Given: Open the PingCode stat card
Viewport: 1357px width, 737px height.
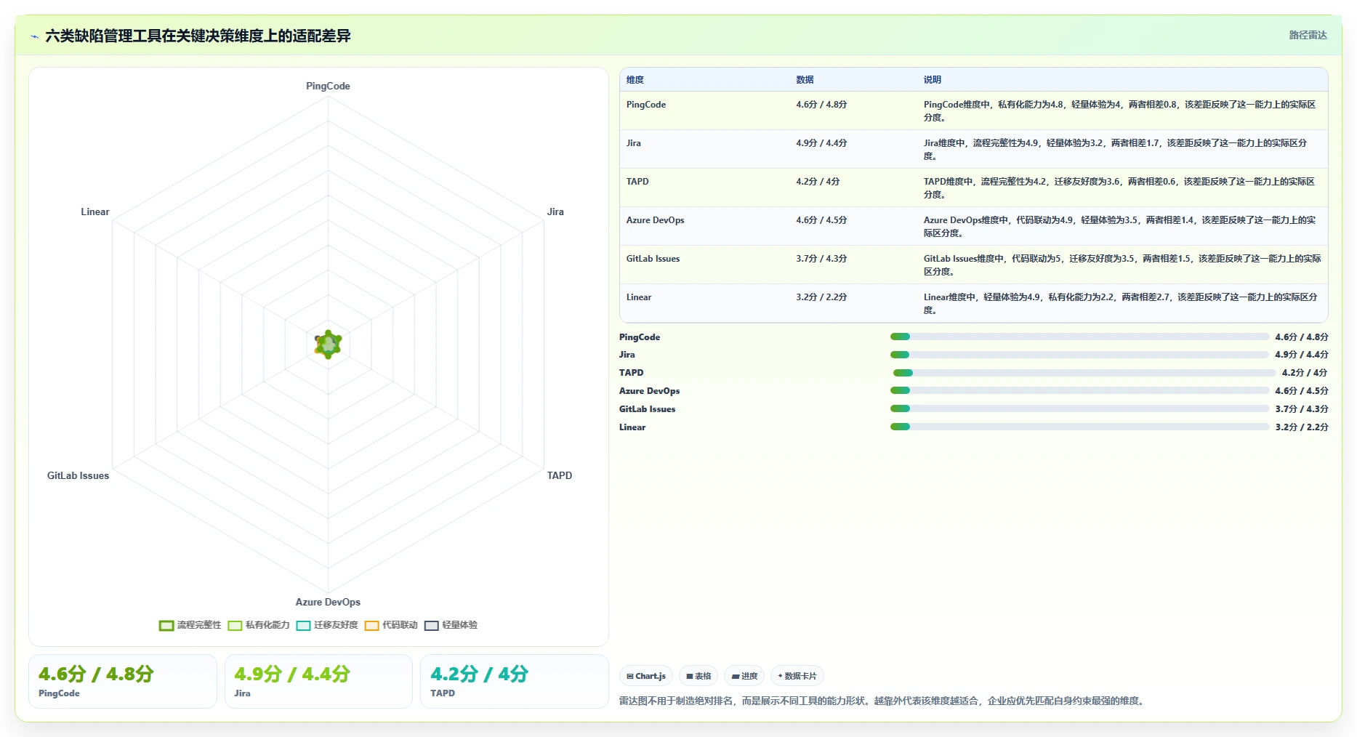Looking at the screenshot, I should pos(123,681).
